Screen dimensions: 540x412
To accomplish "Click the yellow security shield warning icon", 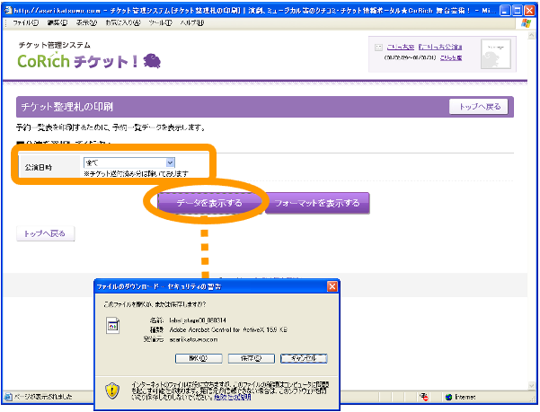I will pyautogui.click(x=113, y=390).
